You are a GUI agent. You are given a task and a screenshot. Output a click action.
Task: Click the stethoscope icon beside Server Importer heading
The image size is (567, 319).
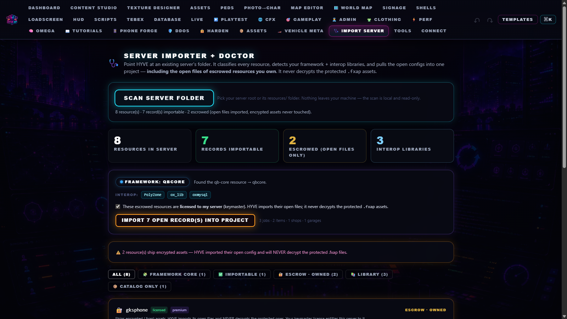point(114,63)
